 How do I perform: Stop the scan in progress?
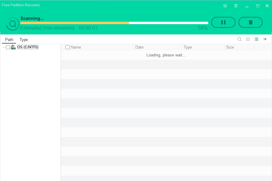250,22
